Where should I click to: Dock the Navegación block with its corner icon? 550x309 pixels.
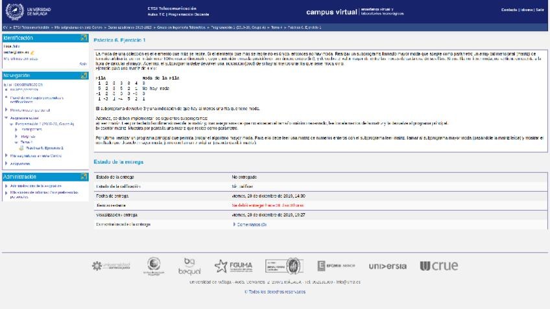click(84, 75)
